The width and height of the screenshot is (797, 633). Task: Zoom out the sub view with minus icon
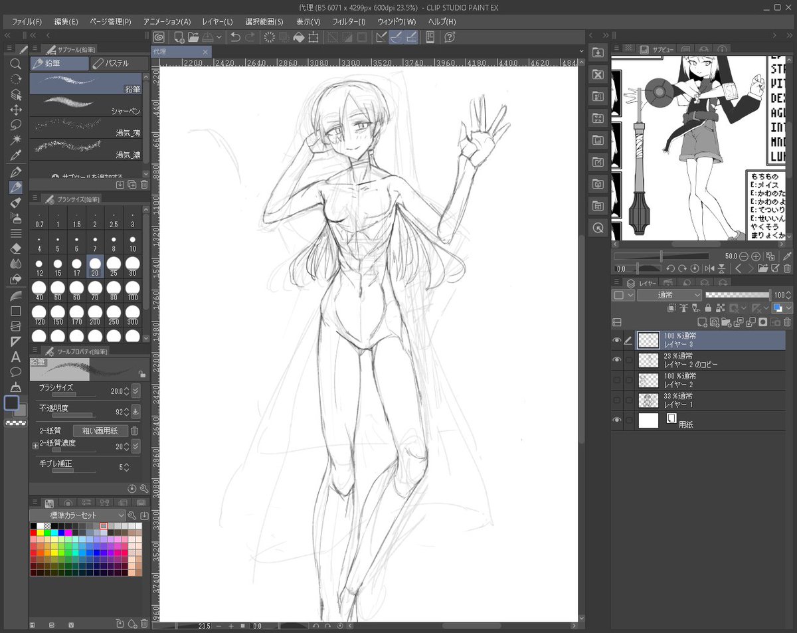[x=744, y=256]
